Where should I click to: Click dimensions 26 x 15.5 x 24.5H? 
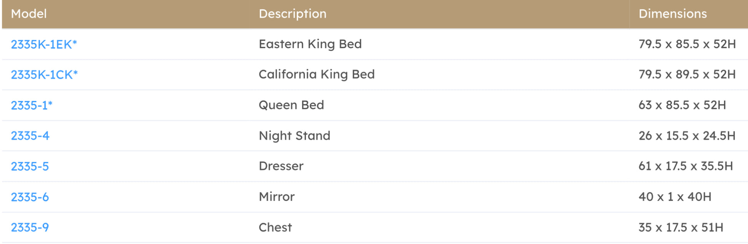click(x=686, y=136)
